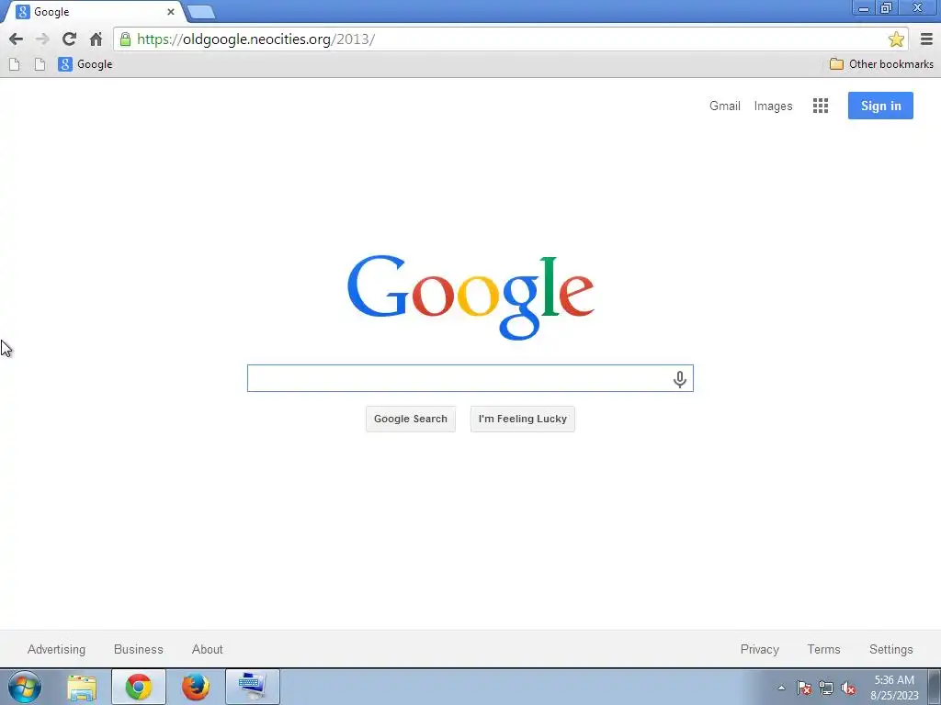The image size is (941, 705).
Task: Click the voice search microphone icon
Action: coord(679,379)
